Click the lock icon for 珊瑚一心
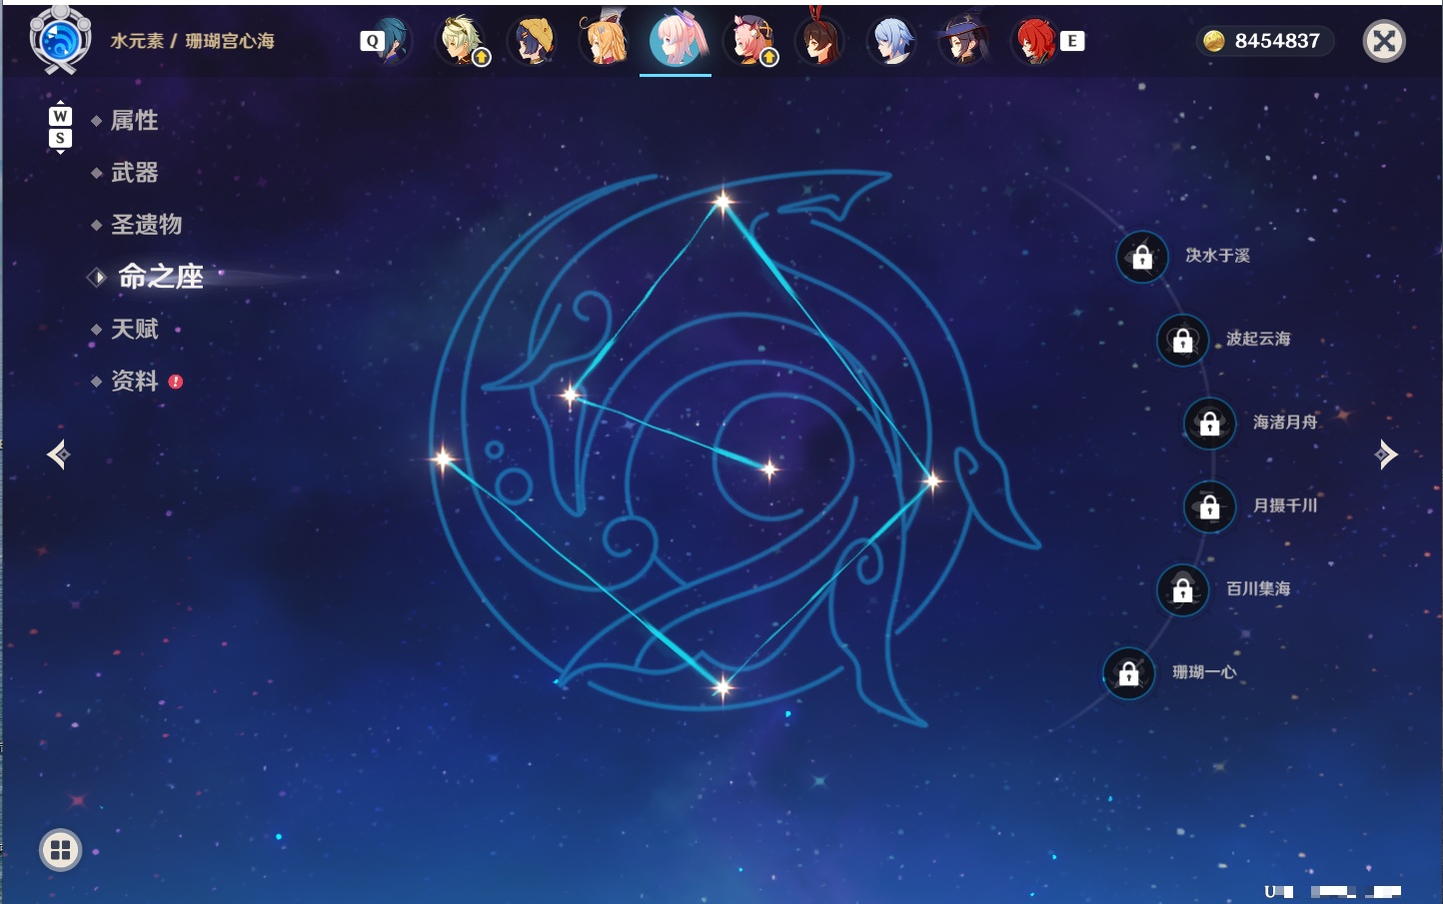1443x904 pixels. tap(1129, 674)
